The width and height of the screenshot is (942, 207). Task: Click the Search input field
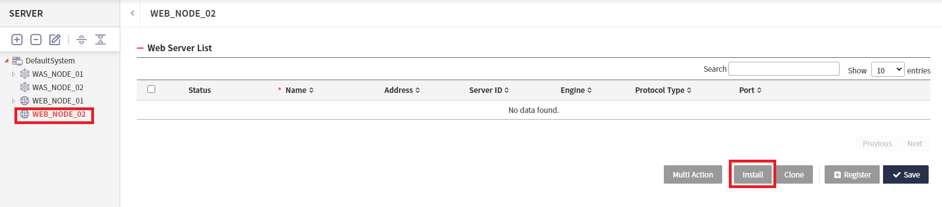tap(784, 68)
